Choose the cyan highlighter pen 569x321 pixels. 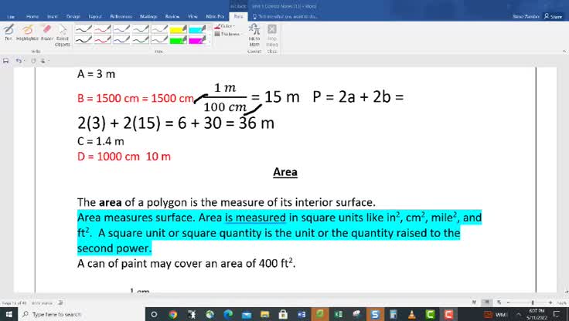coord(197,29)
